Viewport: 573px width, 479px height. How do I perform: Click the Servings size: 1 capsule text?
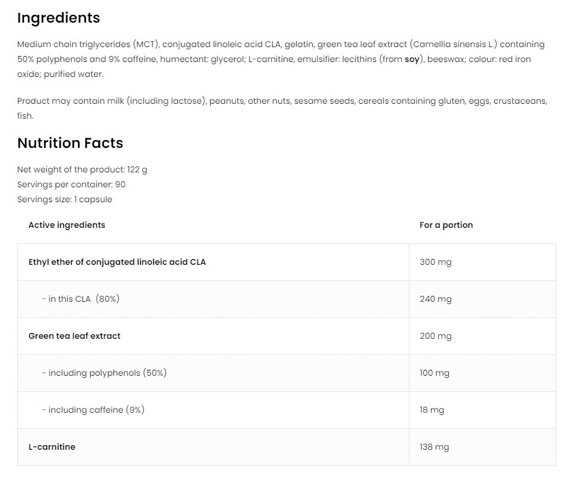pos(64,199)
